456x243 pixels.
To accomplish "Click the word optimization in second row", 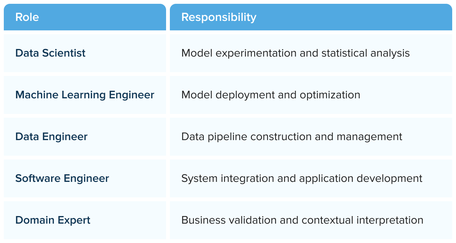I will 330,95.
